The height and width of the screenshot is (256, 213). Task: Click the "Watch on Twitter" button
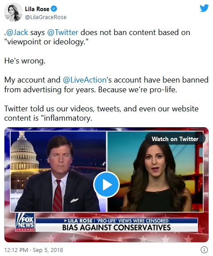[x=175, y=139]
